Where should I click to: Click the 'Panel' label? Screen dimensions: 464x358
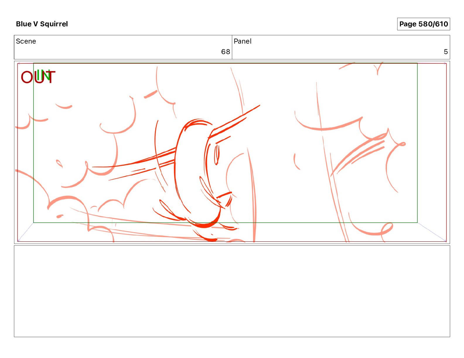(243, 41)
